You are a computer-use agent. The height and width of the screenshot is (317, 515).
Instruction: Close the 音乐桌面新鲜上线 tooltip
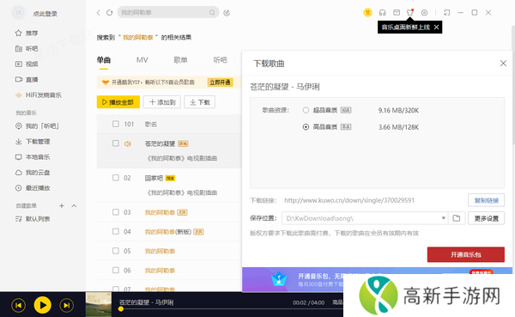point(436,27)
